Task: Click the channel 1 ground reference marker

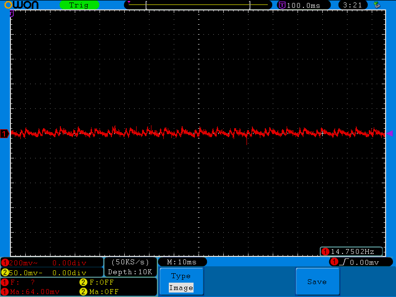Action: [x=4, y=134]
